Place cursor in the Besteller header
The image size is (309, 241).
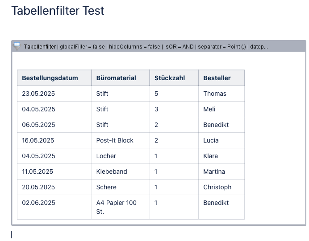[217, 78]
